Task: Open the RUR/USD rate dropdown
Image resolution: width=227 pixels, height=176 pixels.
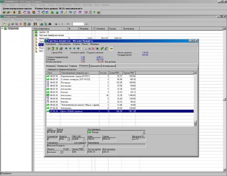Action: (84, 139)
